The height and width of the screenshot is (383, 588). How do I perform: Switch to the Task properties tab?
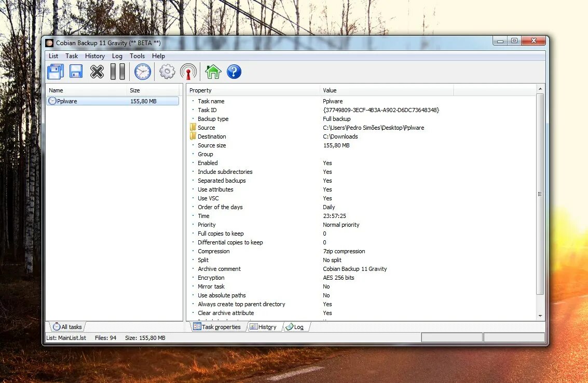click(217, 327)
